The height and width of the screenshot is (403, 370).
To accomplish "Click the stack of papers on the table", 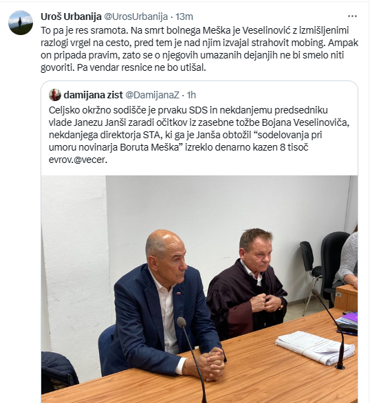I will click(315, 347).
